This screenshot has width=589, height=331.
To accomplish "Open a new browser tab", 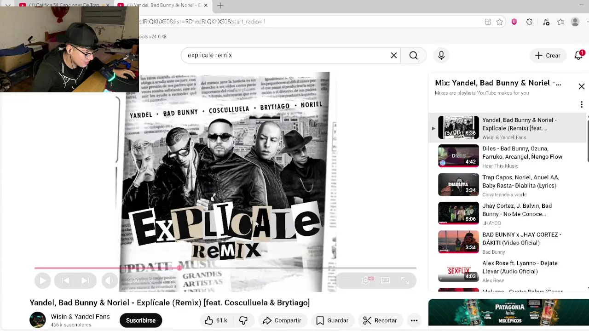I will pyautogui.click(x=220, y=6).
